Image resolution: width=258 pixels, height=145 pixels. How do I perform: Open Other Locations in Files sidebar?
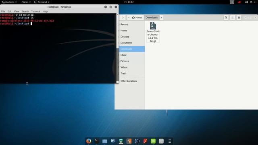[131, 81]
